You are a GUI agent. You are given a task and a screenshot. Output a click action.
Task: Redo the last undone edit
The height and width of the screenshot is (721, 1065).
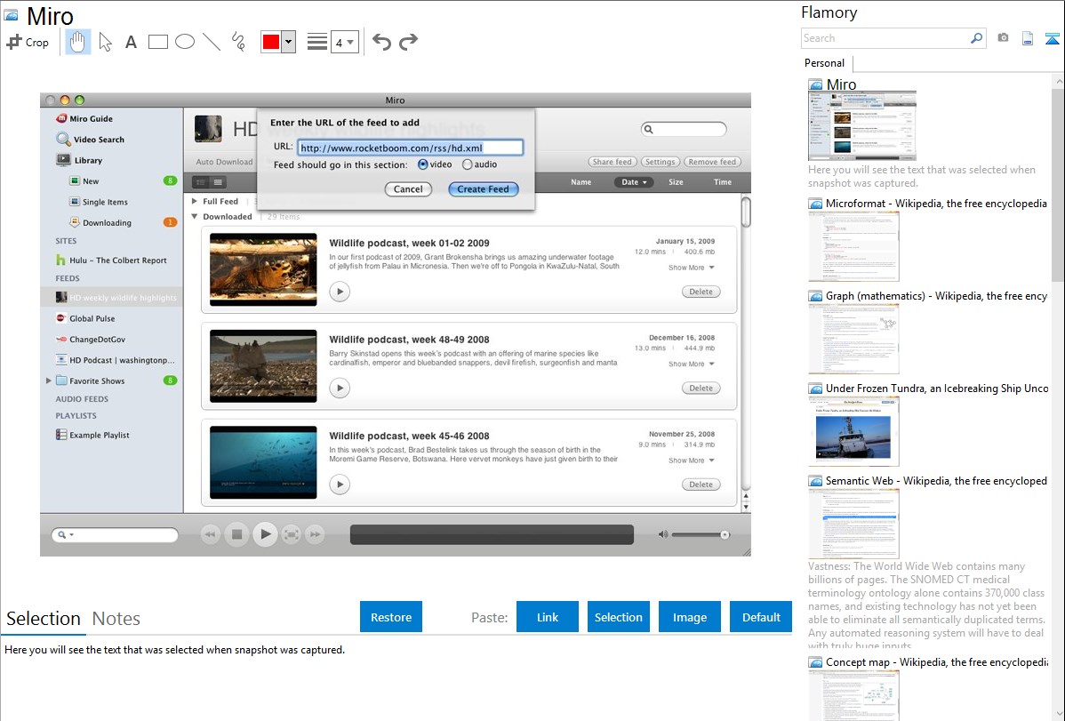(408, 42)
